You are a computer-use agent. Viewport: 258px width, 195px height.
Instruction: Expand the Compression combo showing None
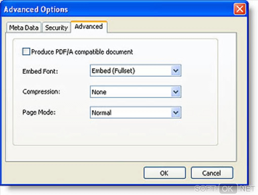[x=131, y=92]
